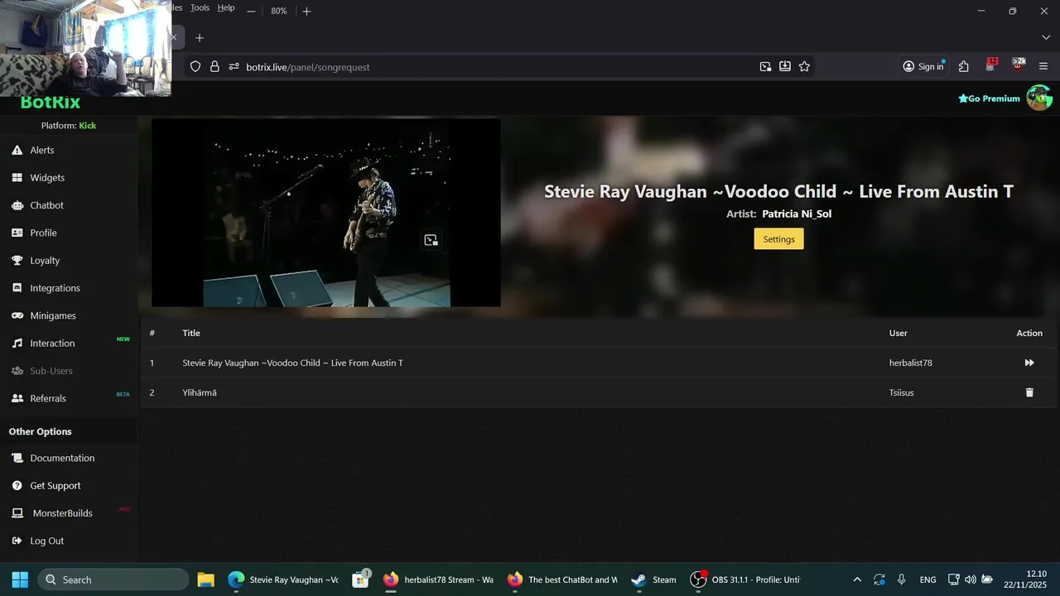
Task: Open File Explorer from the taskbar
Action: click(x=206, y=579)
